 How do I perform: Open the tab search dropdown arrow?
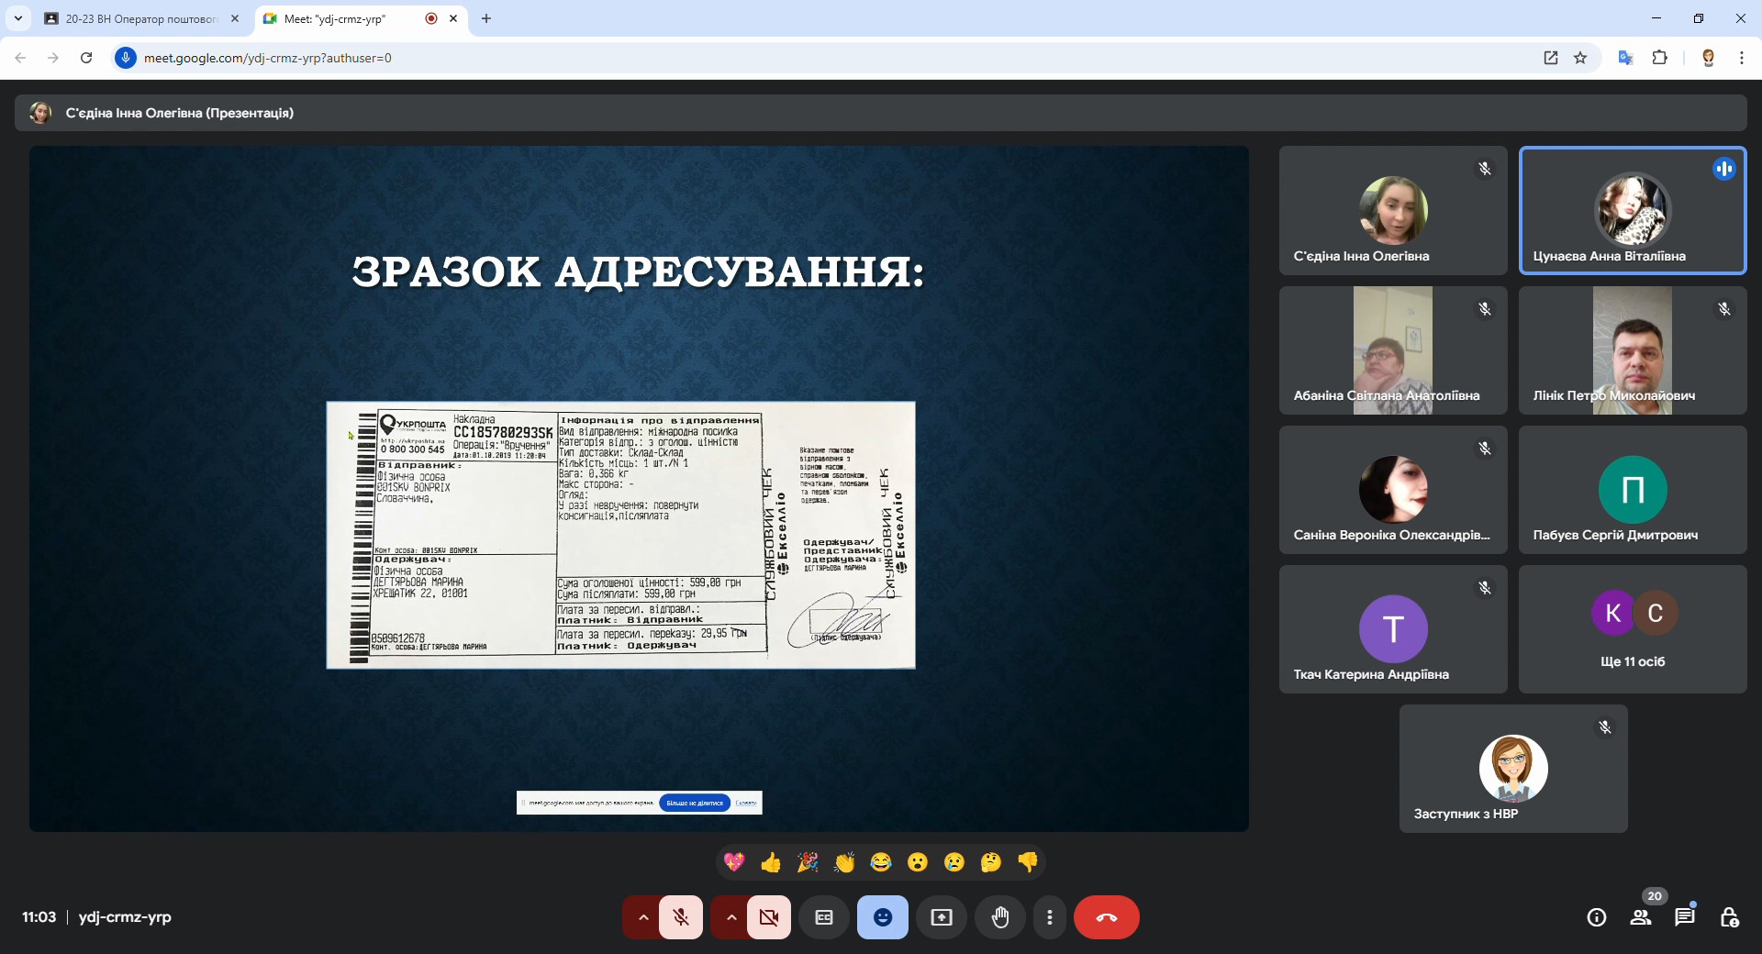[17, 18]
